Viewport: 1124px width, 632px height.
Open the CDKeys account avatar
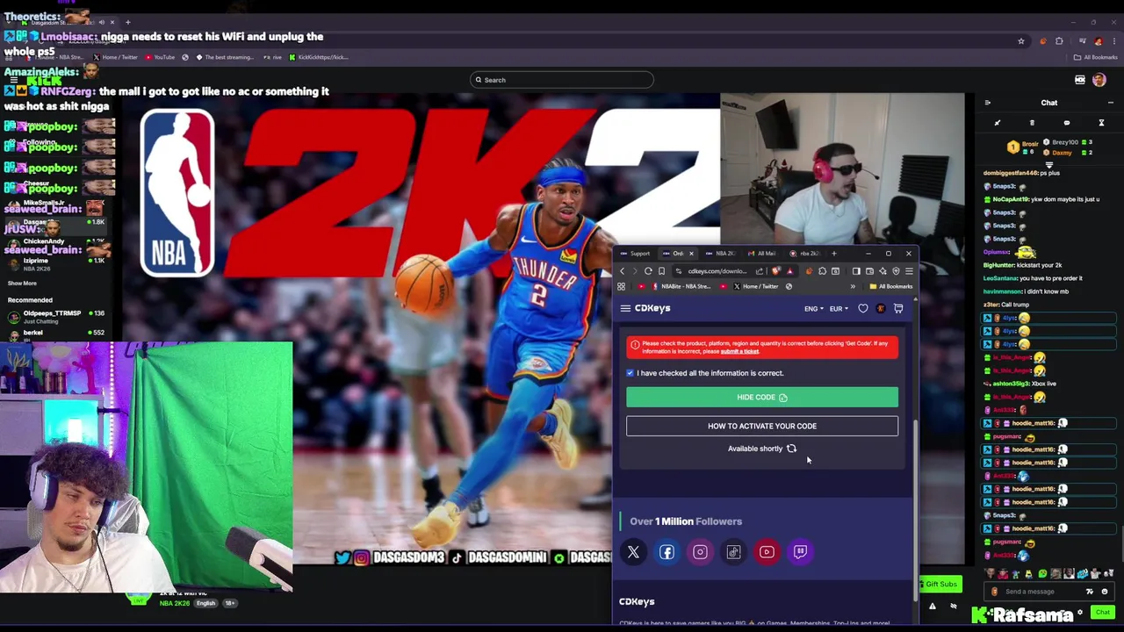(881, 308)
